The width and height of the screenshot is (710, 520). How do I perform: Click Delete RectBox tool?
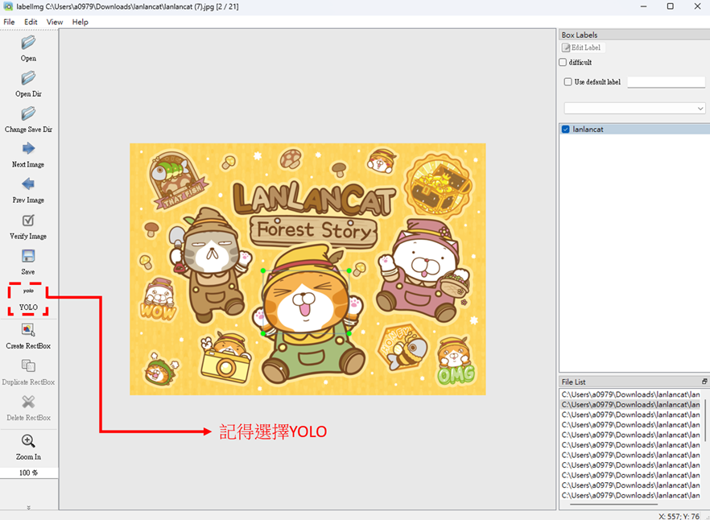28,407
